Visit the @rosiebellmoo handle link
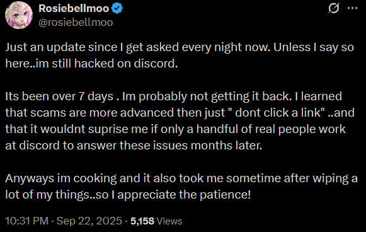The image size is (366, 232). click(76, 23)
